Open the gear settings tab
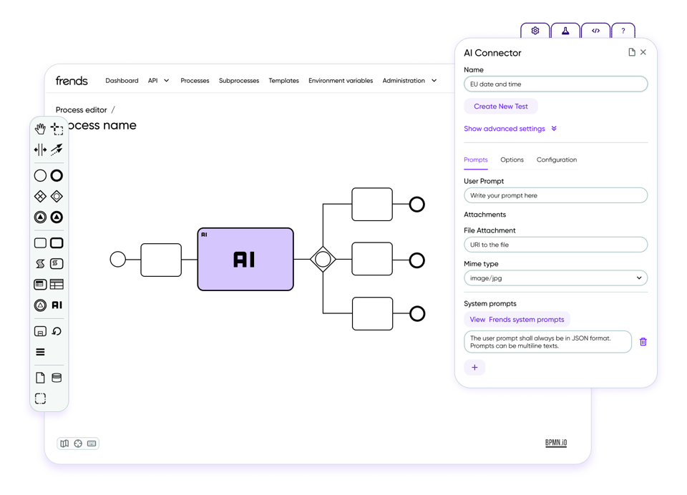The height and width of the screenshot is (495, 687). pyautogui.click(x=535, y=31)
